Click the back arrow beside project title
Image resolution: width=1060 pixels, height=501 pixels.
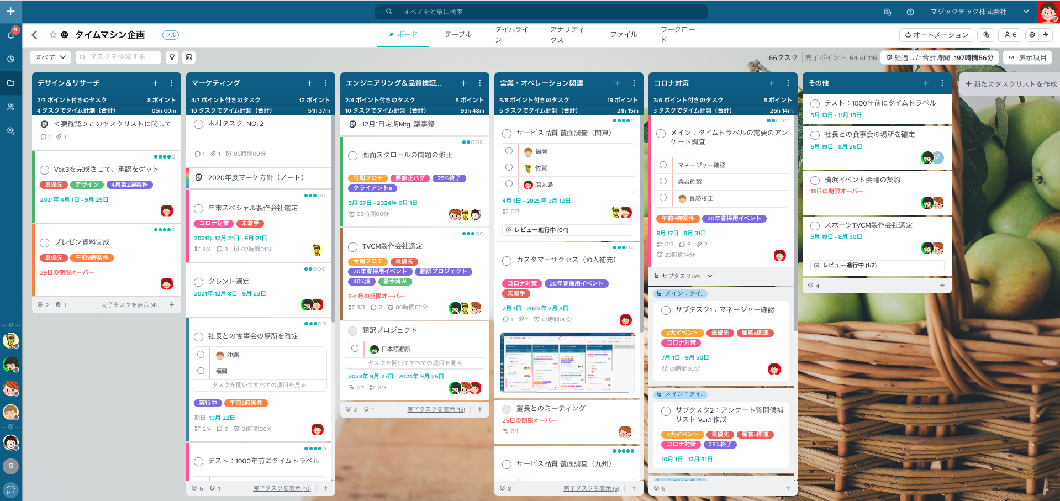(35, 35)
